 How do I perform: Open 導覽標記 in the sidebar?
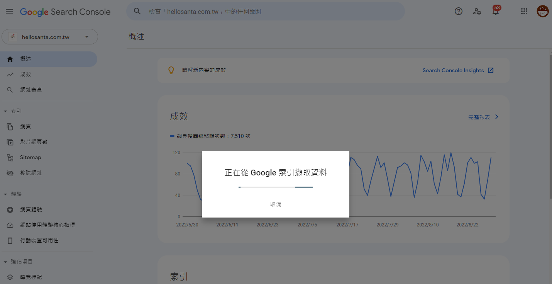pos(49,277)
